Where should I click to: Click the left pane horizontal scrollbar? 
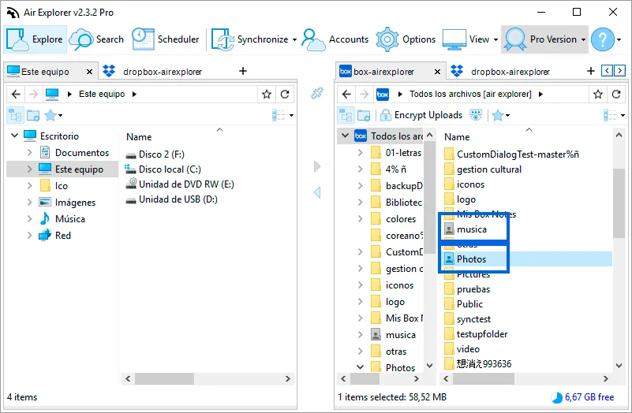tap(164, 379)
